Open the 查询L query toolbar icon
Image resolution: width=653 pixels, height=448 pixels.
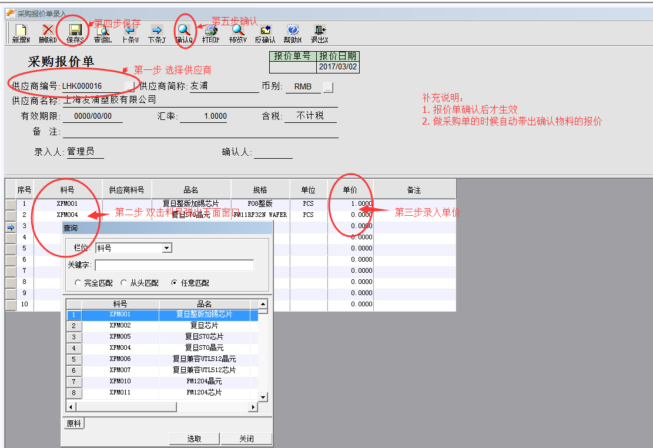pos(102,34)
